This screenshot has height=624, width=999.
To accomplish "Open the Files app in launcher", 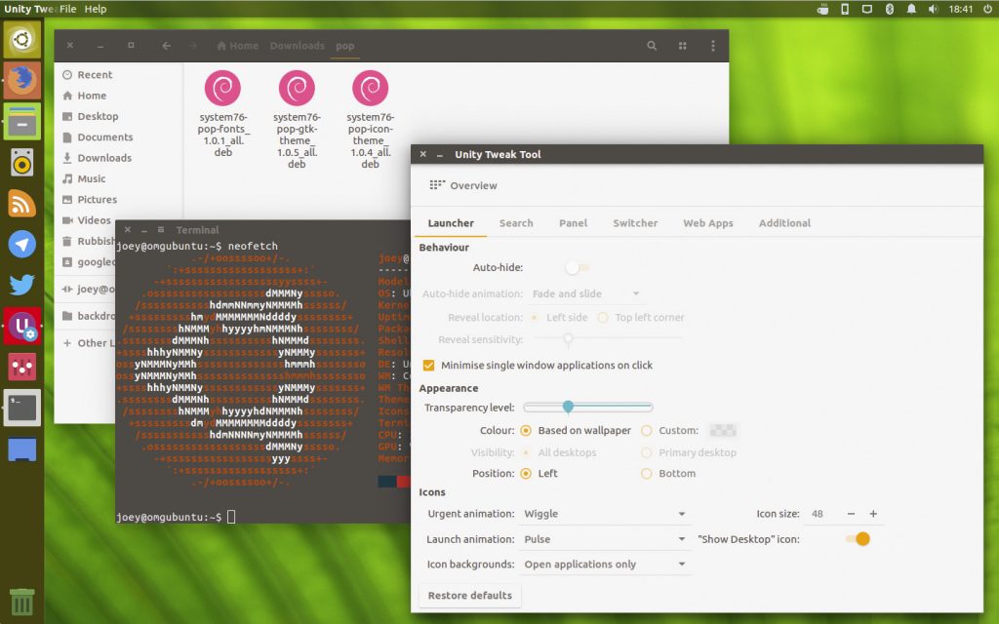I will (22, 121).
